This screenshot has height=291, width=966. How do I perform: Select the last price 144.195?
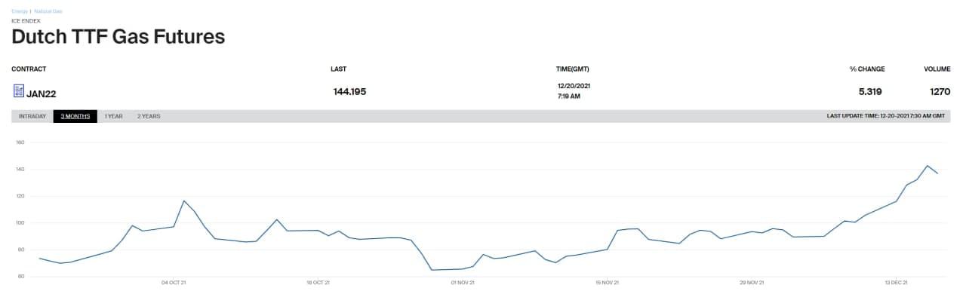coord(349,92)
